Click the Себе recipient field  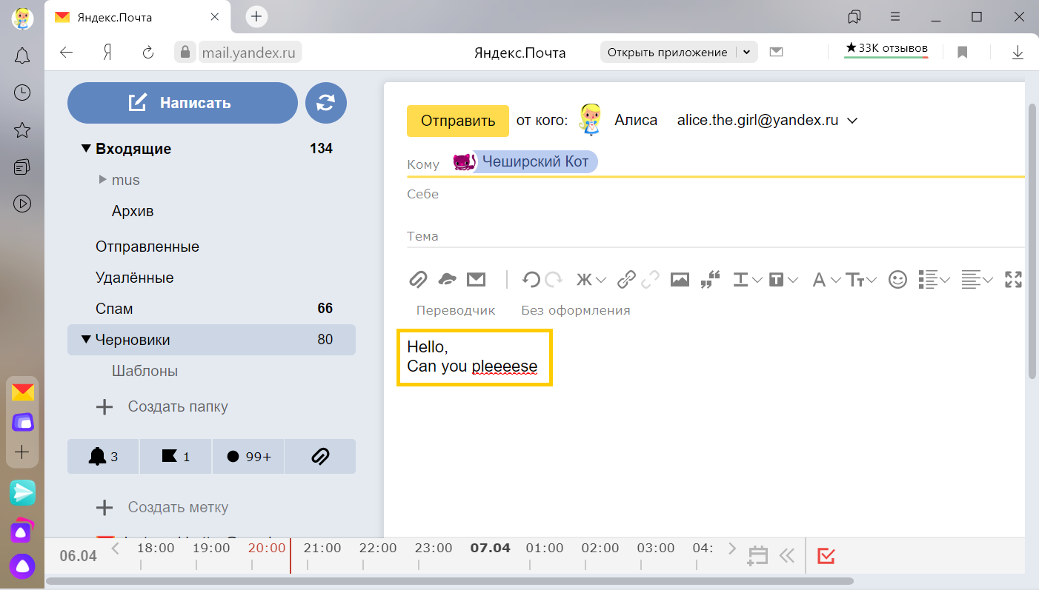tap(715, 195)
